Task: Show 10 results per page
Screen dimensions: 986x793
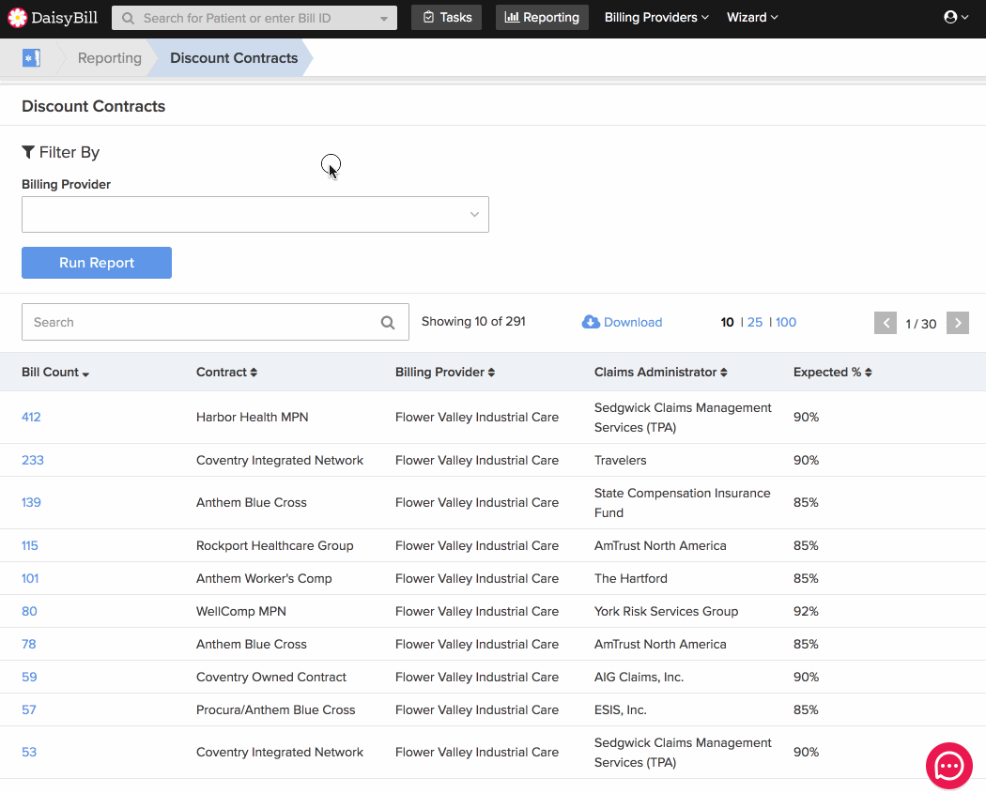Action: [727, 322]
